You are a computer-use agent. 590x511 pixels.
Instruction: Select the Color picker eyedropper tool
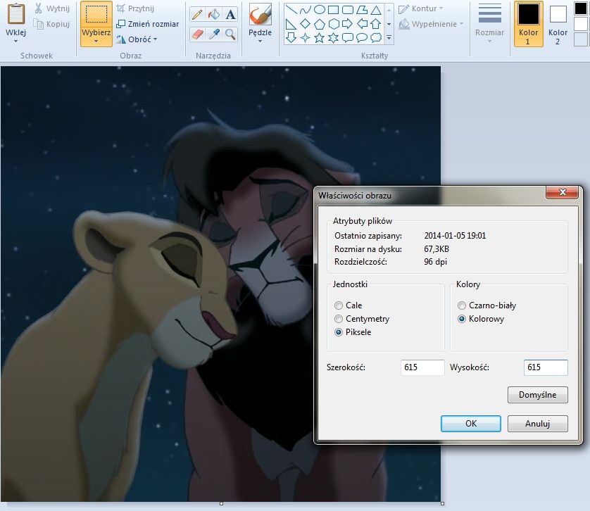[x=214, y=34]
